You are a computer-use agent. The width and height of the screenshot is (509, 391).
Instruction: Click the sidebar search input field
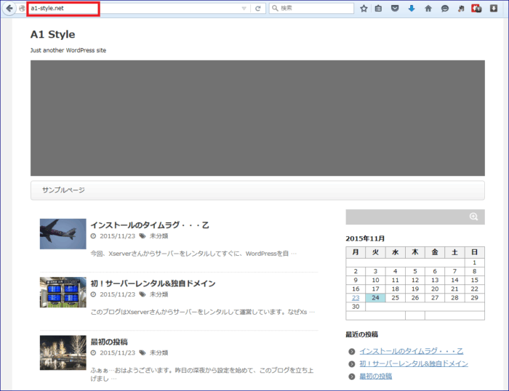click(406, 217)
